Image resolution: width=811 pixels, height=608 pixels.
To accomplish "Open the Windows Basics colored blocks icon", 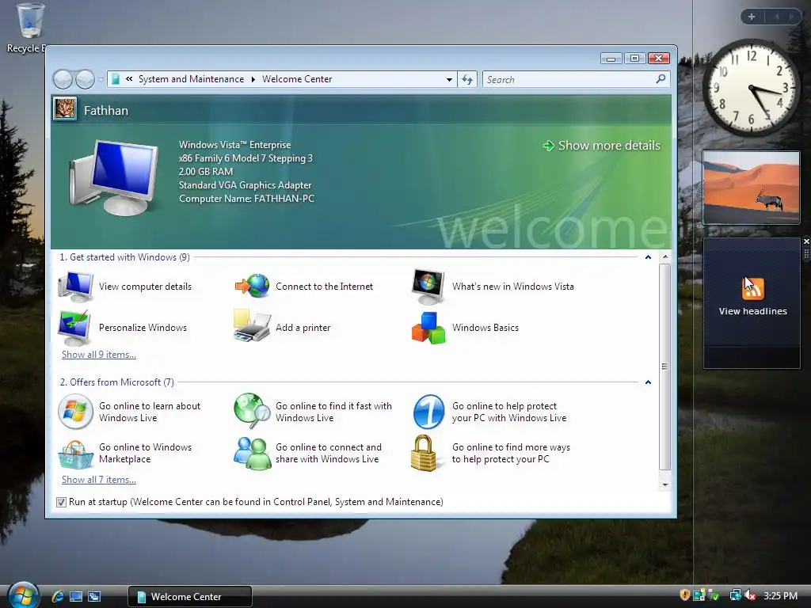I will pyautogui.click(x=428, y=328).
